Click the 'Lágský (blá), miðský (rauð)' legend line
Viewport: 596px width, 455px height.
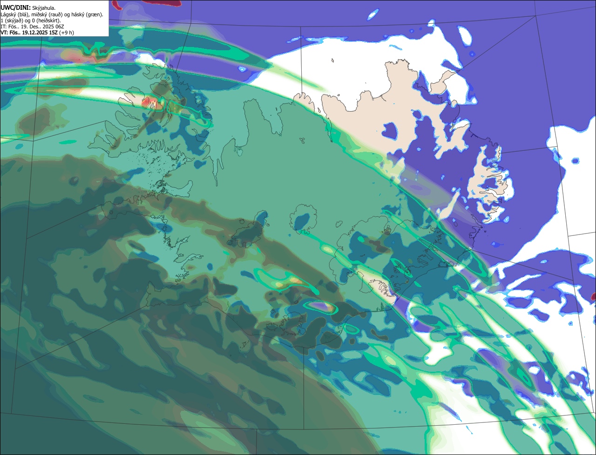52,14
